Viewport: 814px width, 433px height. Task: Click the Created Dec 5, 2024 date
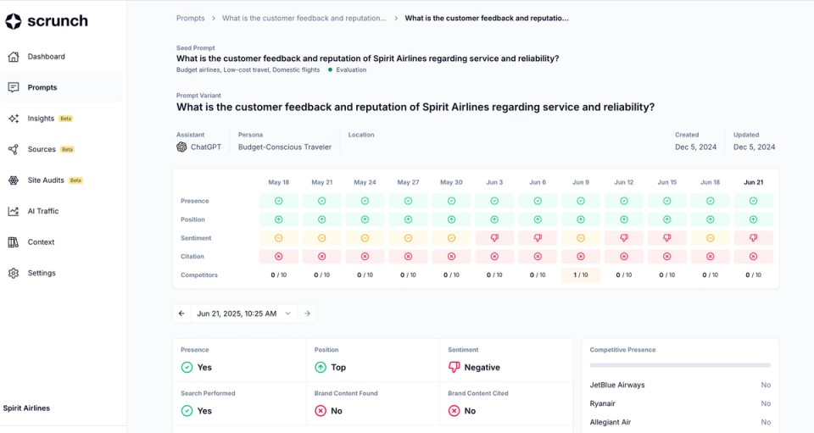click(695, 147)
